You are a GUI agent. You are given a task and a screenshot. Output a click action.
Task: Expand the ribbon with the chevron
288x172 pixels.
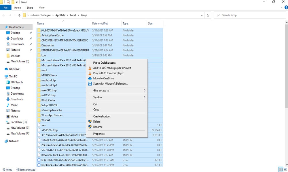tap(282, 7)
